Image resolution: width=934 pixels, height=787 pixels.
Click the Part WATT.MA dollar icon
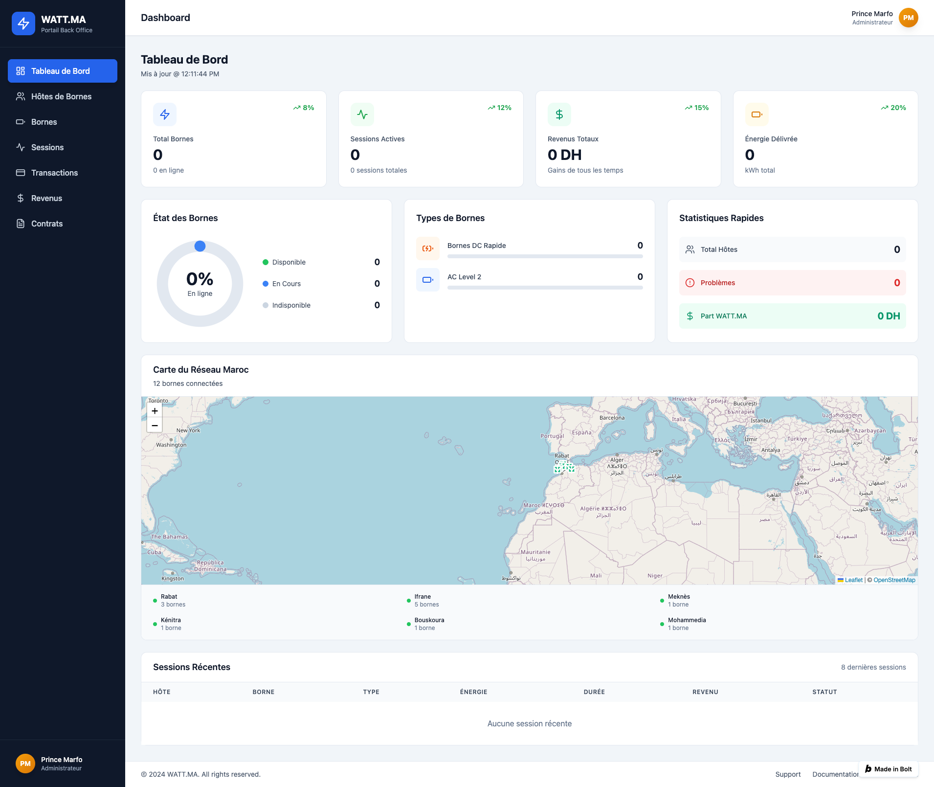coord(689,316)
